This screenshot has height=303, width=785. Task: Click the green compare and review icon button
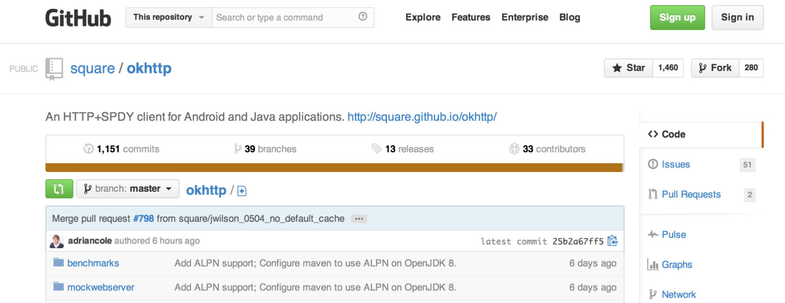59,189
